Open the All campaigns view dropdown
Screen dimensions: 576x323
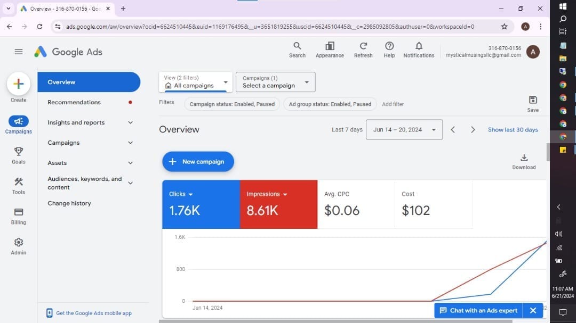[x=196, y=82]
